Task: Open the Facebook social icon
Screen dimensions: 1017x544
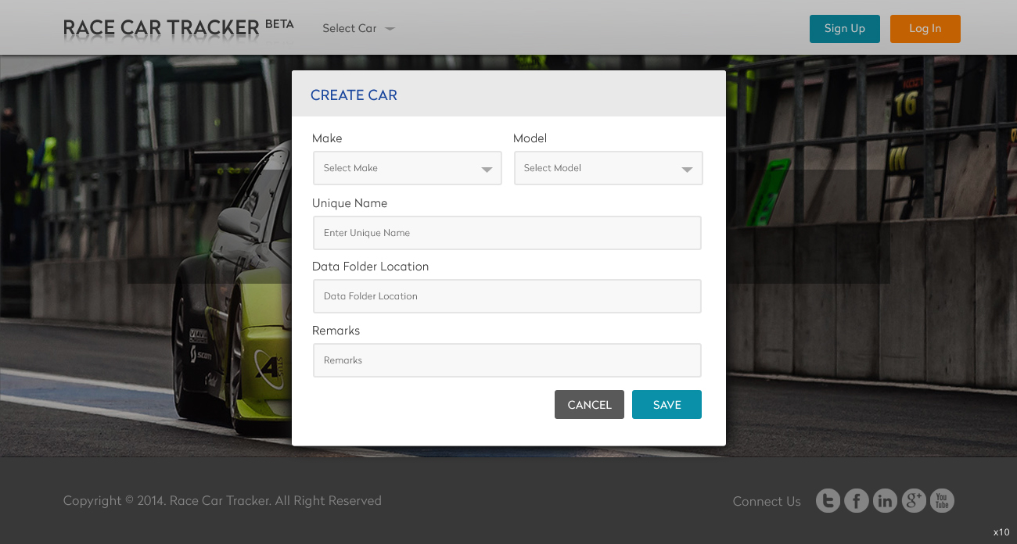Action: (857, 500)
